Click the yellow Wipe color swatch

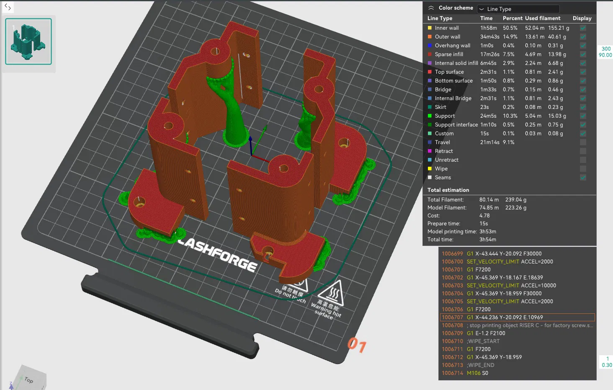coord(430,169)
